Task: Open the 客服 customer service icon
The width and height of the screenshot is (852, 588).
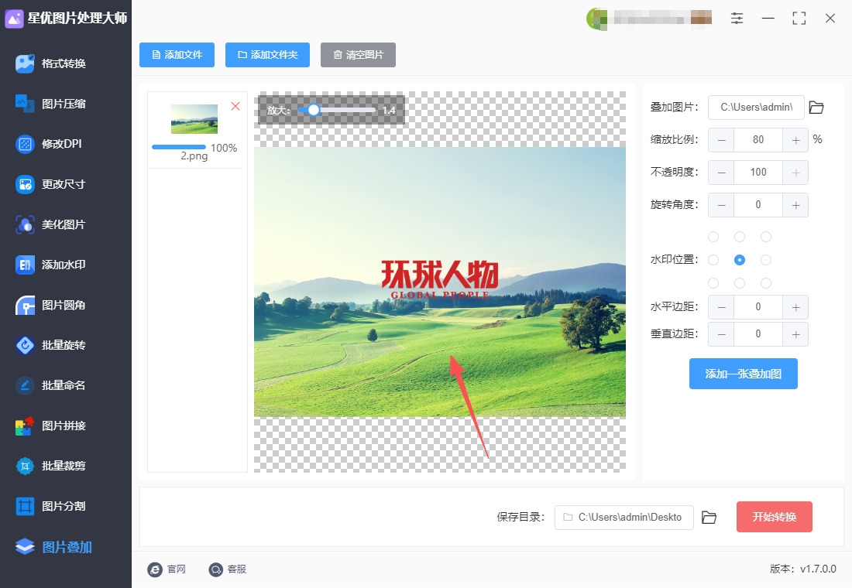Action: [x=216, y=569]
